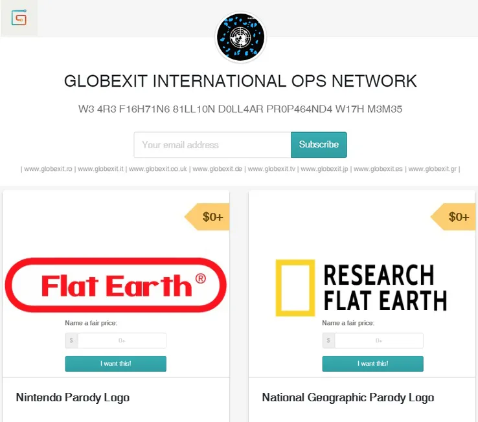The image size is (478, 422).
Task: Open the National Geographic Parody Logo title
Action: click(x=348, y=397)
